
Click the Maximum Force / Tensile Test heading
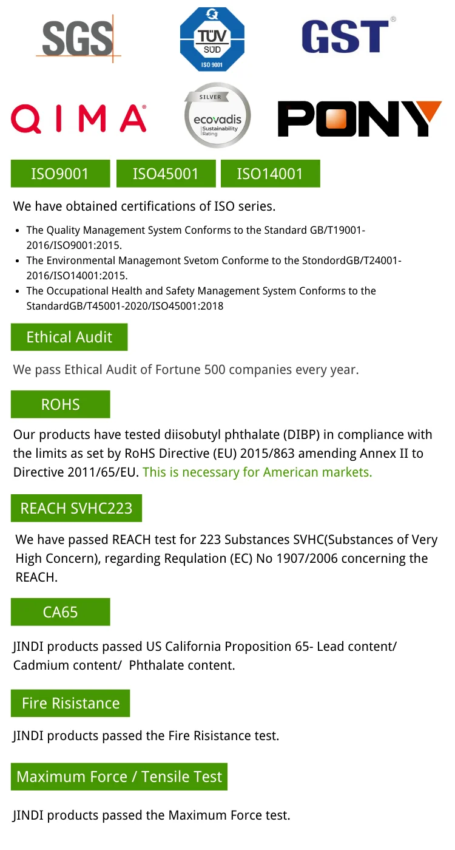119,777
